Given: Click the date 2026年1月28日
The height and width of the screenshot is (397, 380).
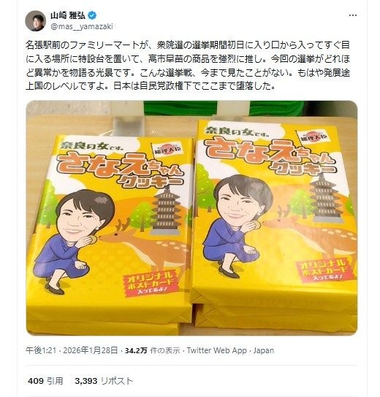Looking at the screenshot, I should tap(91, 350).
